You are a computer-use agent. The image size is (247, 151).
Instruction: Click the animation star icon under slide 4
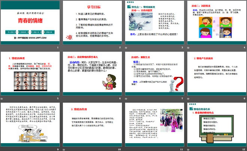188,48
